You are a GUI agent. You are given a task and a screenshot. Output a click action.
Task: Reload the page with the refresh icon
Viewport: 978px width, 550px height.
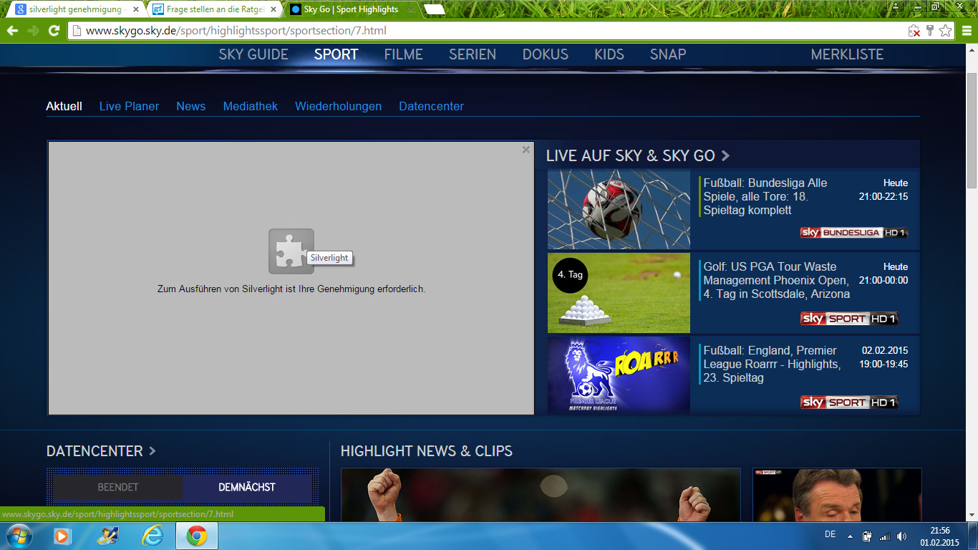(54, 31)
